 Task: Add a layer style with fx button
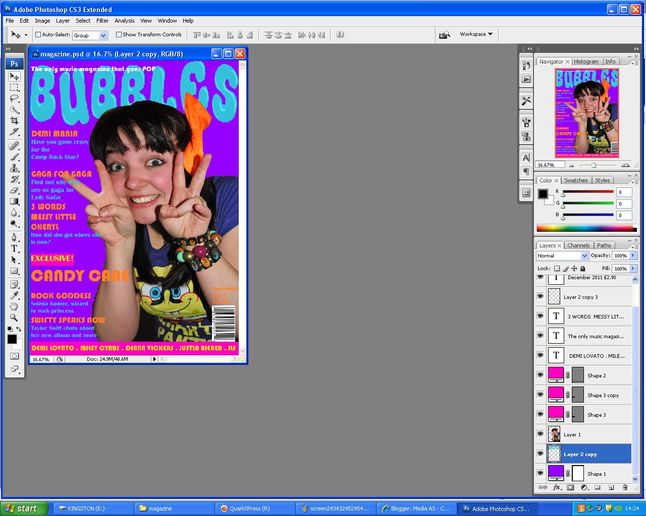pyautogui.click(x=557, y=487)
